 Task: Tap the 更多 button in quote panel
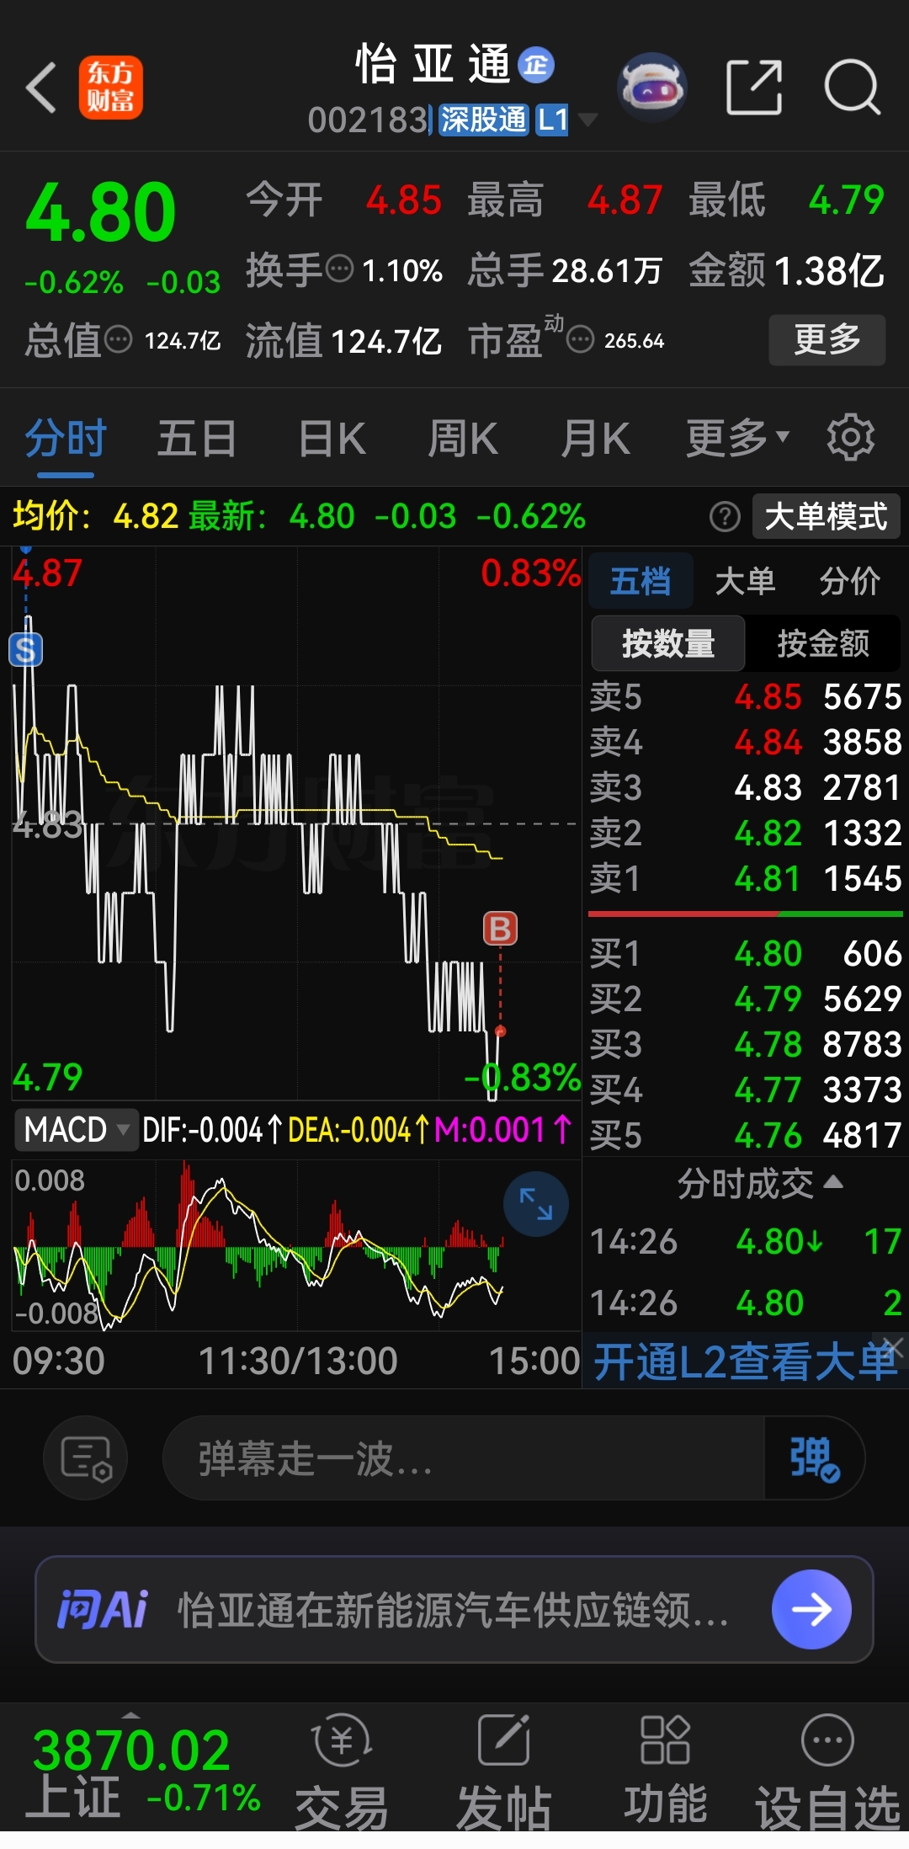click(827, 339)
